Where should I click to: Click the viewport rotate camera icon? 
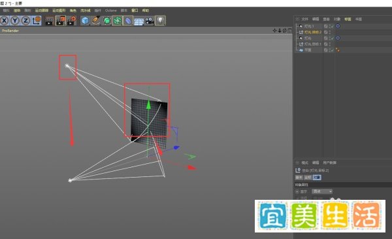(x=284, y=31)
